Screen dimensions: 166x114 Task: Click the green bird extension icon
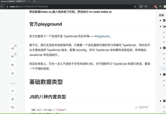tap(160, 6)
